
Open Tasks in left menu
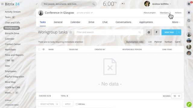[8, 17]
